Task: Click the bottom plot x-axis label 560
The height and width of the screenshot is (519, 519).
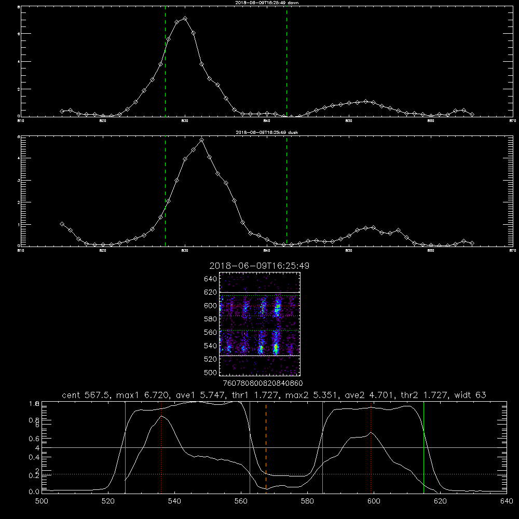Action: [x=241, y=501]
